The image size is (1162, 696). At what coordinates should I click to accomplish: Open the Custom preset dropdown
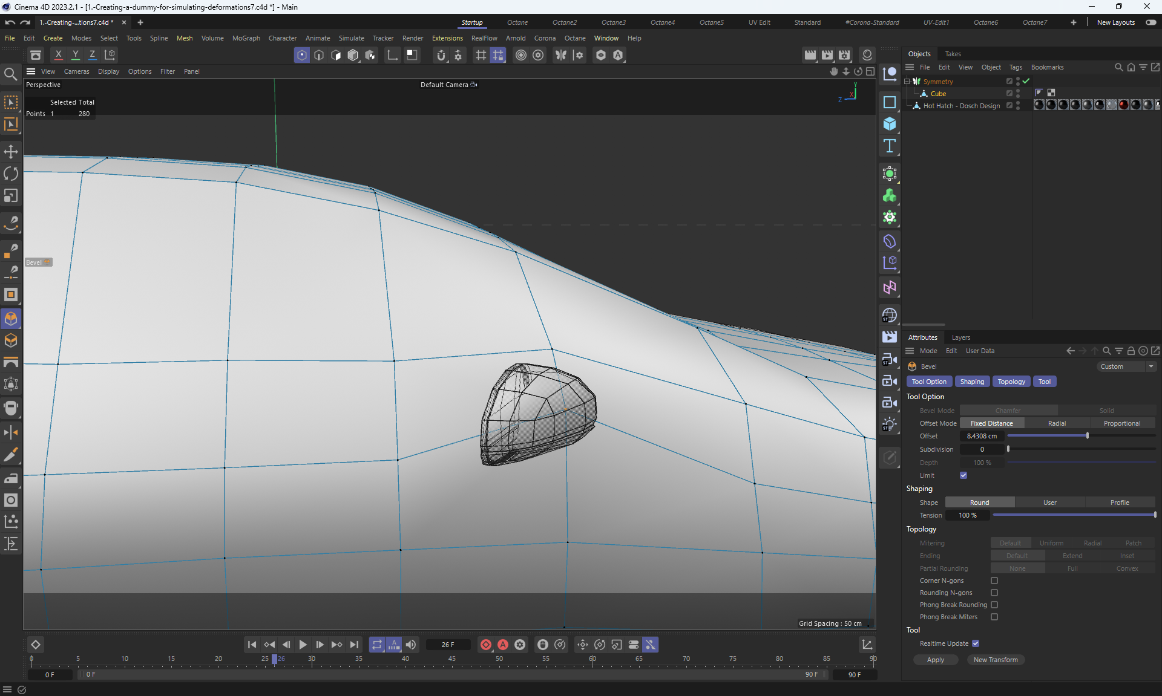tap(1126, 366)
